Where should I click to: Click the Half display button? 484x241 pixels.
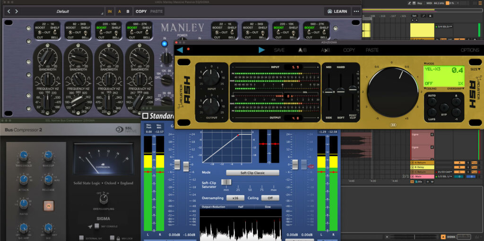[241, 207]
